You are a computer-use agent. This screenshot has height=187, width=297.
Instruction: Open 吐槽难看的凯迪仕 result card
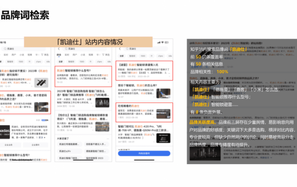point(144,112)
